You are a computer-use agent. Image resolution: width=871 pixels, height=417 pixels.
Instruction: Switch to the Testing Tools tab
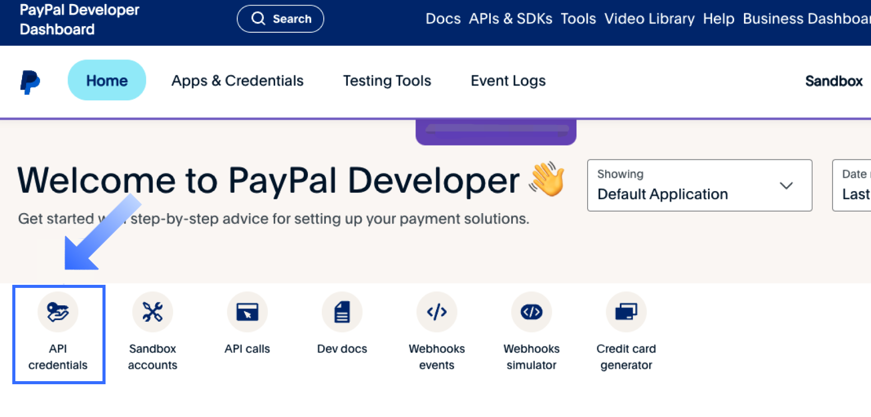(x=387, y=81)
